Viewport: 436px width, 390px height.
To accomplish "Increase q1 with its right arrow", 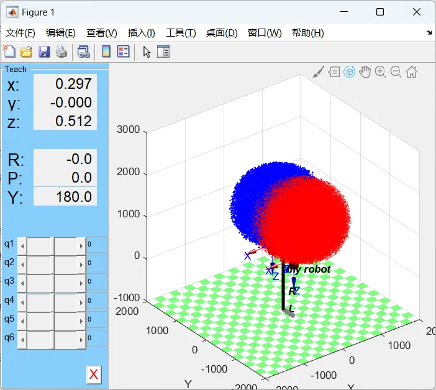I will click(x=81, y=247).
